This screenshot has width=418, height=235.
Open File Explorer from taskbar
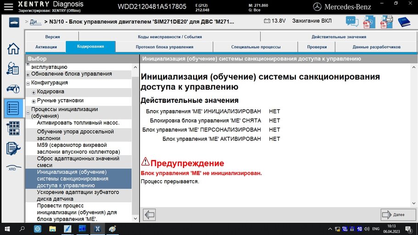coord(52,229)
